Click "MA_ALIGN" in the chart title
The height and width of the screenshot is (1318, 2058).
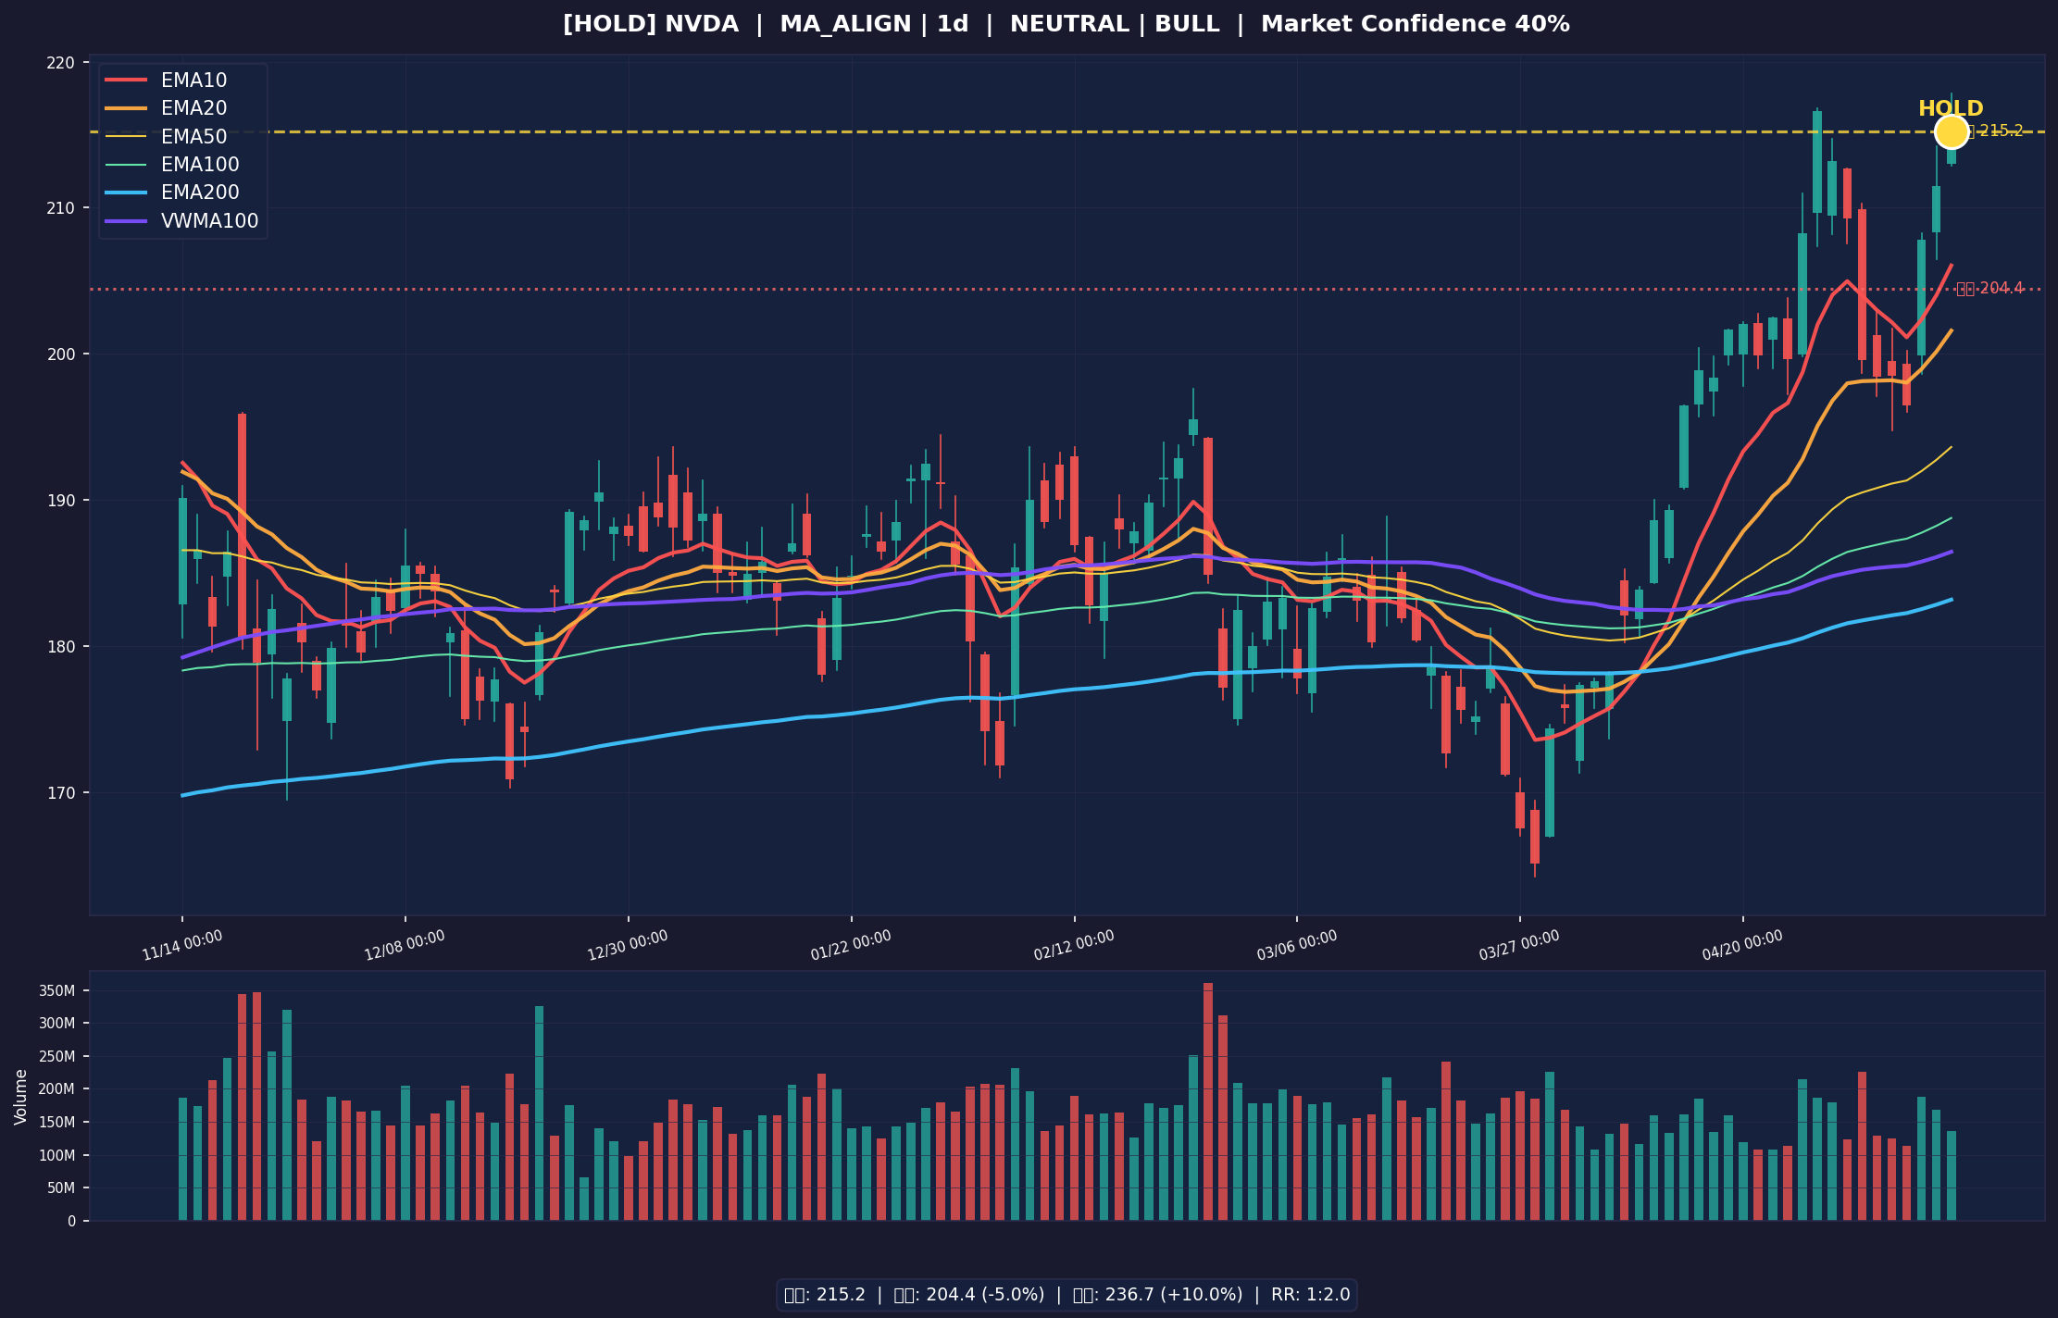click(x=845, y=25)
